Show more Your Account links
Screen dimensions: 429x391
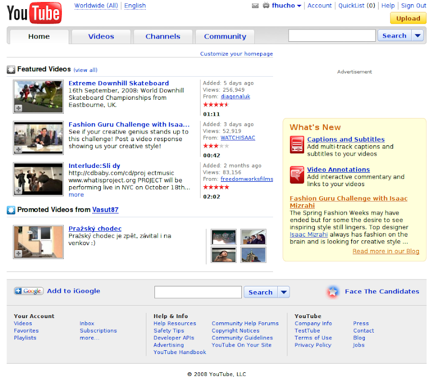point(90,338)
